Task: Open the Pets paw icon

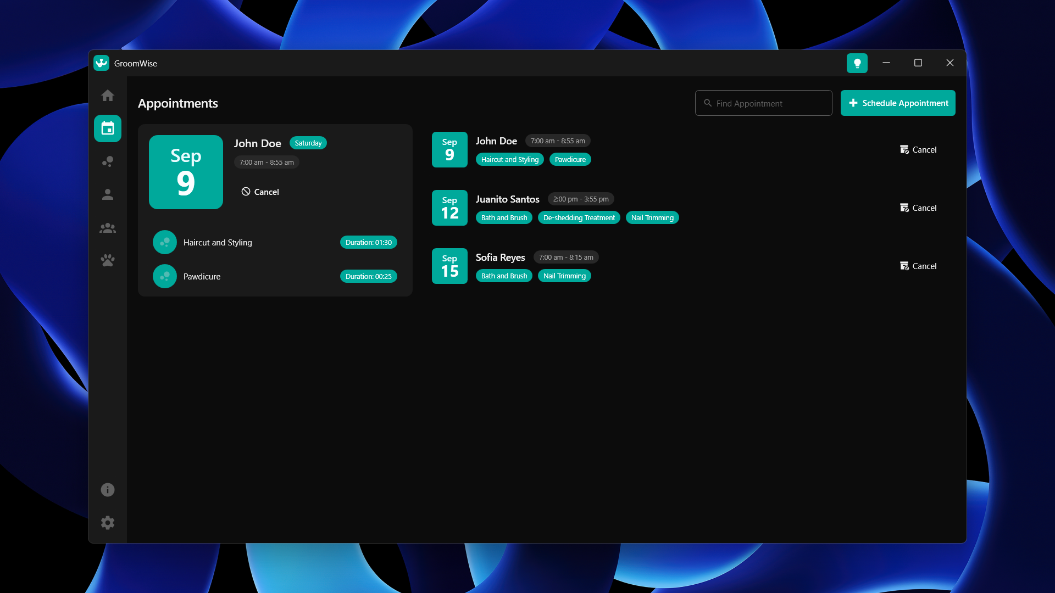Action: [x=108, y=260]
